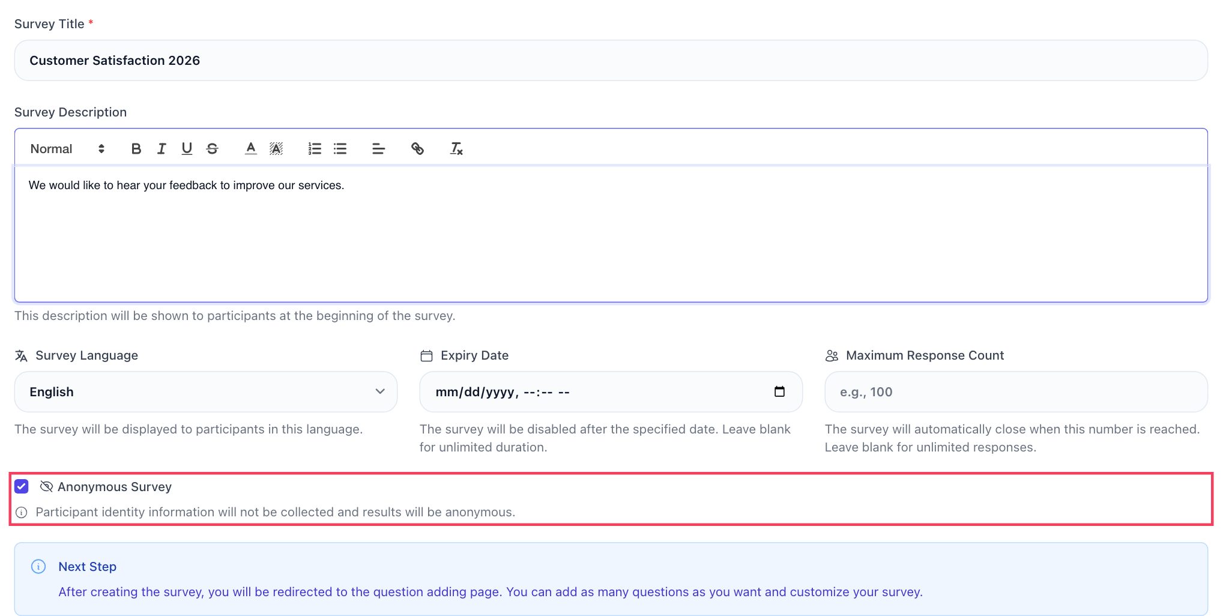Insert an ordered numbered list

click(x=315, y=149)
